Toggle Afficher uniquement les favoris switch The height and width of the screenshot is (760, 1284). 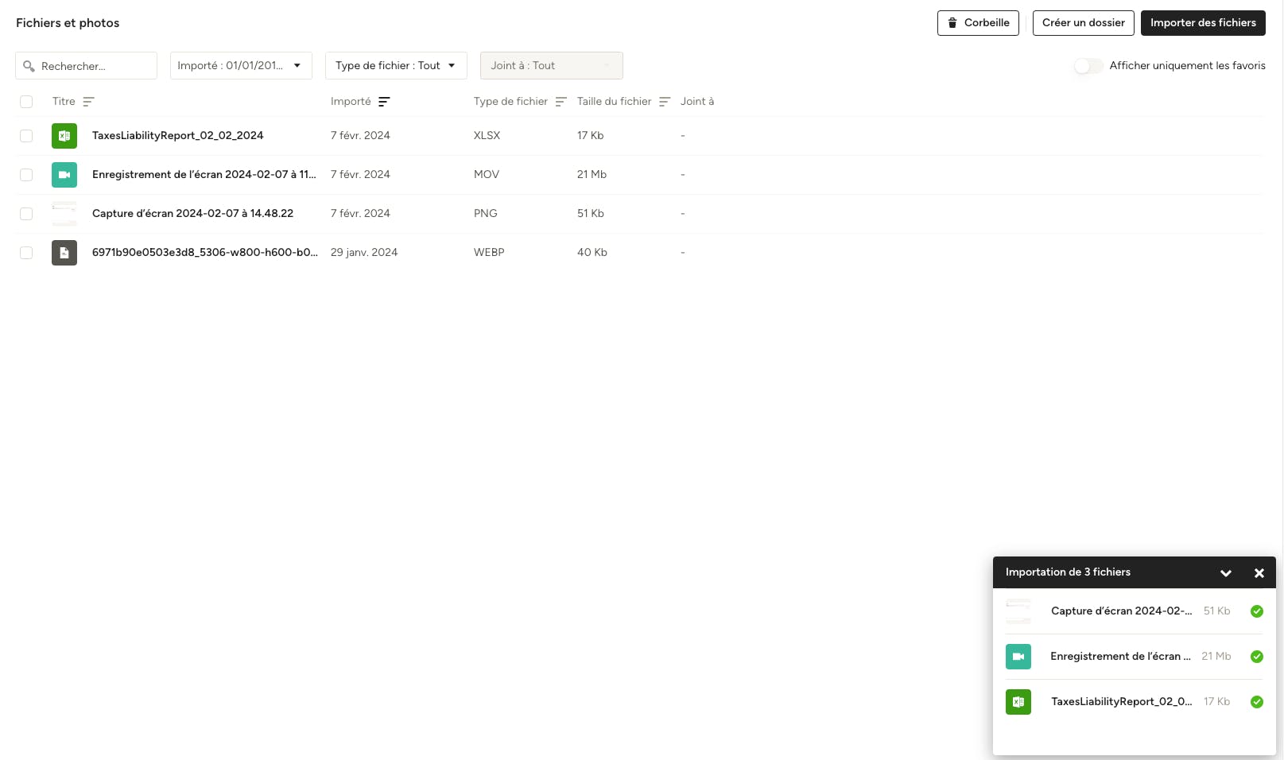1088,66
